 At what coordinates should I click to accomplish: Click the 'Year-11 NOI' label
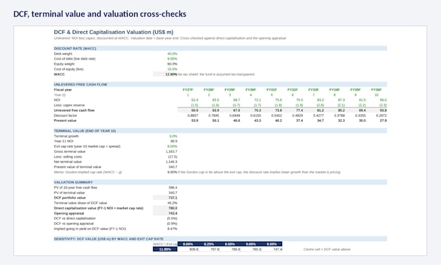point(64,141)
